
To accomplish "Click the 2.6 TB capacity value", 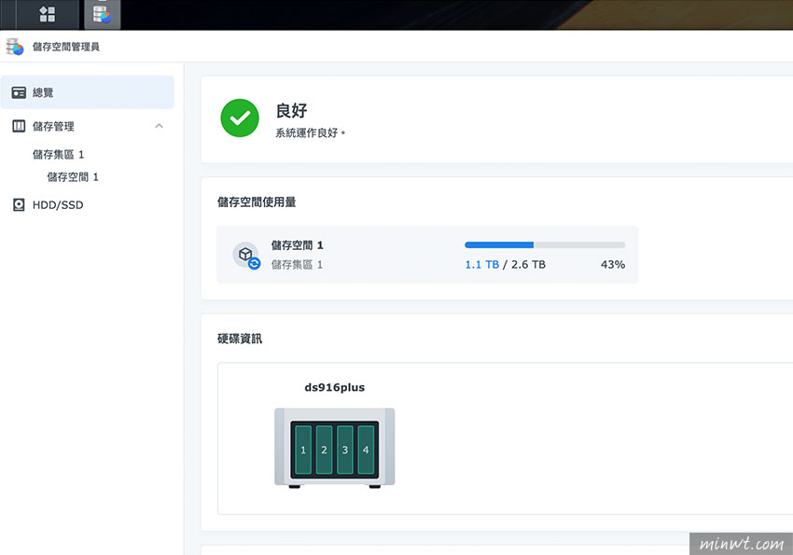I will point(528,264).
